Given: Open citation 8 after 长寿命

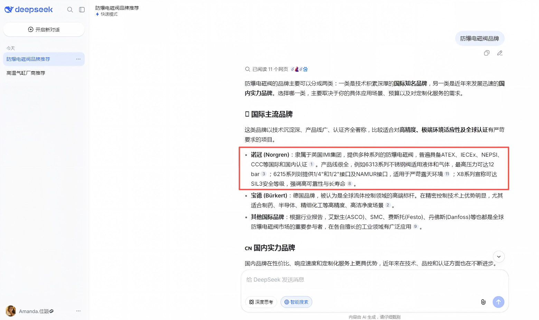Looking at the screenshot, I should coord(350,184).
